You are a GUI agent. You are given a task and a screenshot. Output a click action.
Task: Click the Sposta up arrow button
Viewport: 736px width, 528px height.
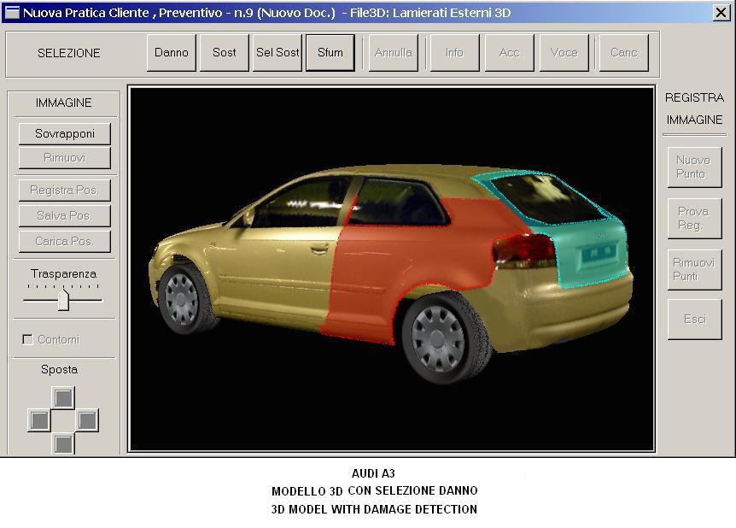pos(63,398)
